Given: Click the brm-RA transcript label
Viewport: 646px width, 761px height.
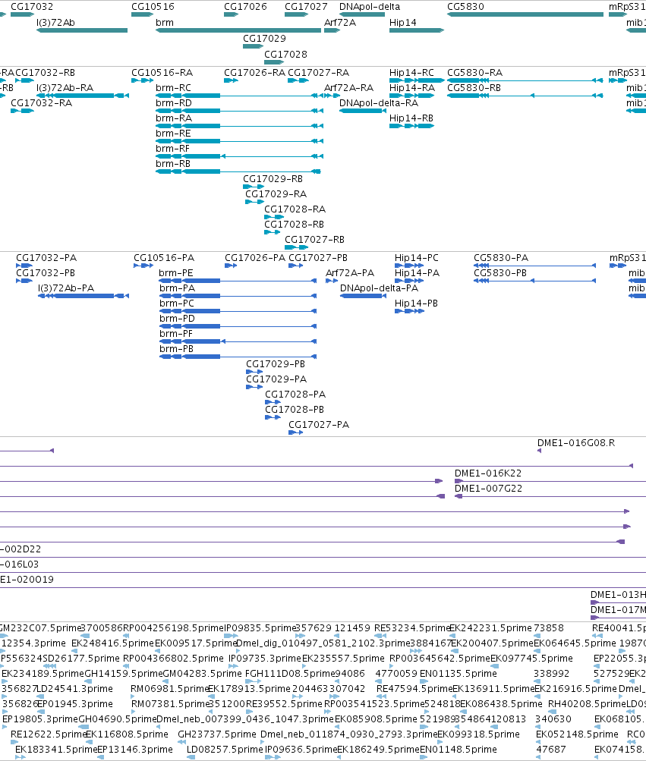Looking at the screenshot, I should coord(173,118).
